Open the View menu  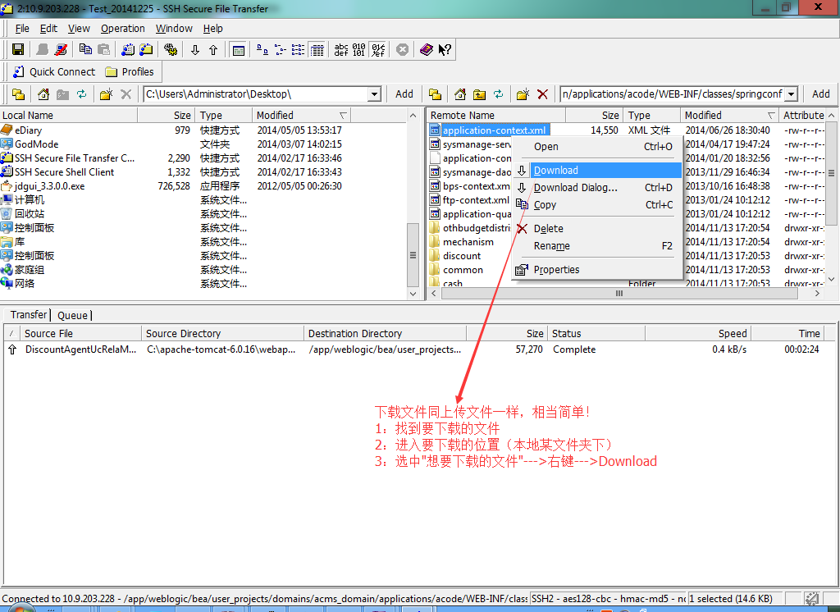pos(79,29)
